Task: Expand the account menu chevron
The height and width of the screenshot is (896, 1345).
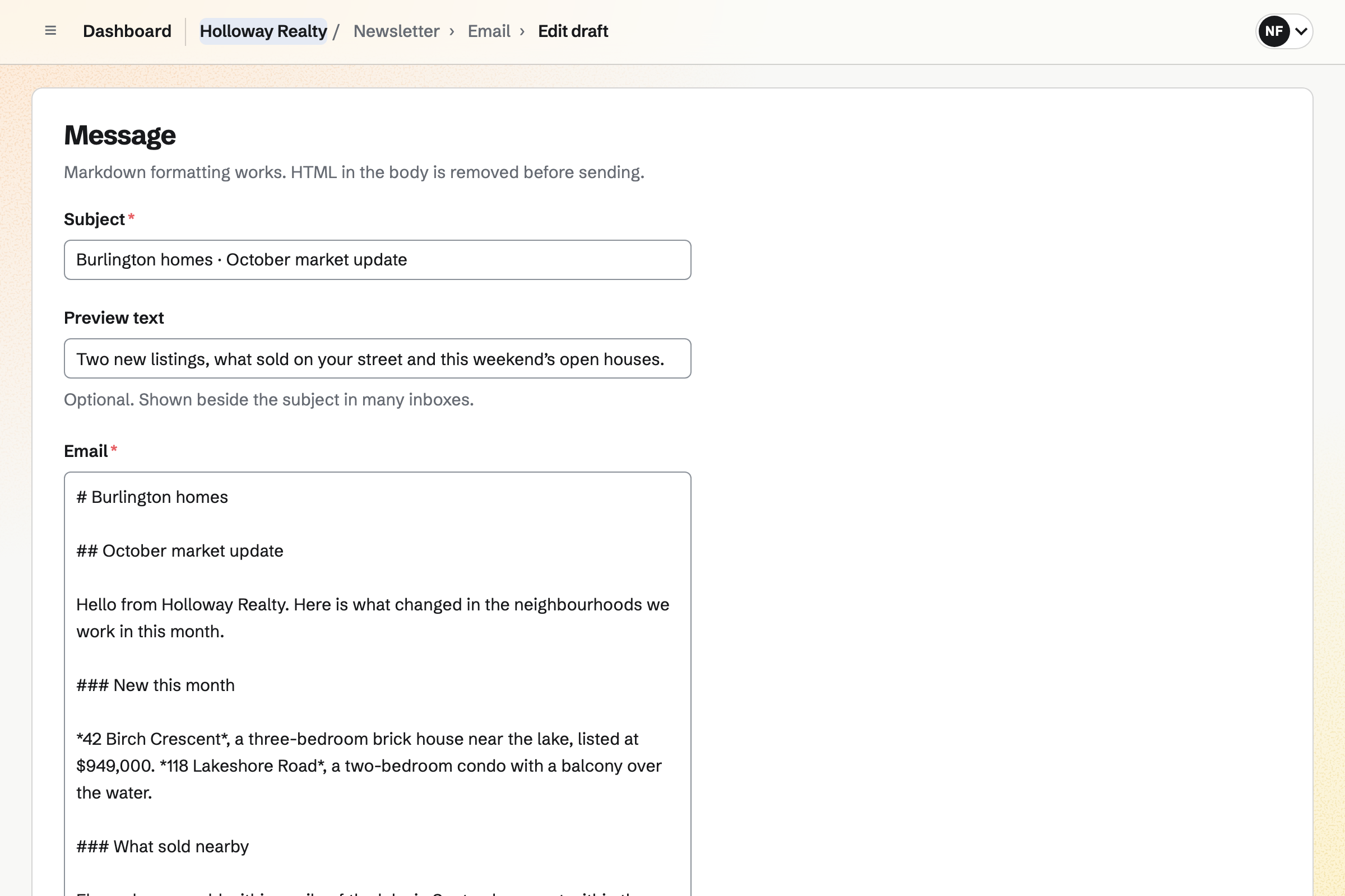Action: (x=1301, y=31)
